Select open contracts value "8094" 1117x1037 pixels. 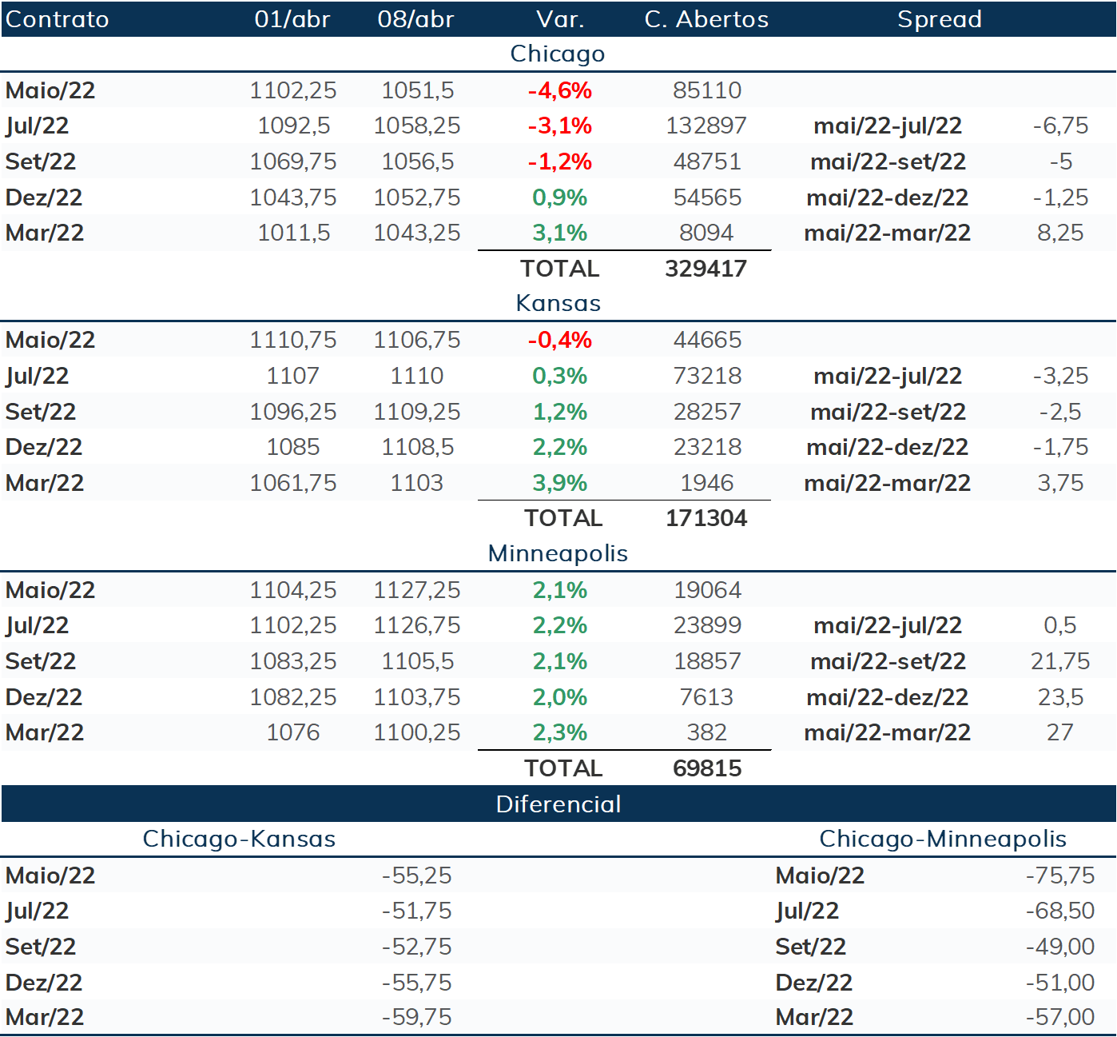coord(707,233)
